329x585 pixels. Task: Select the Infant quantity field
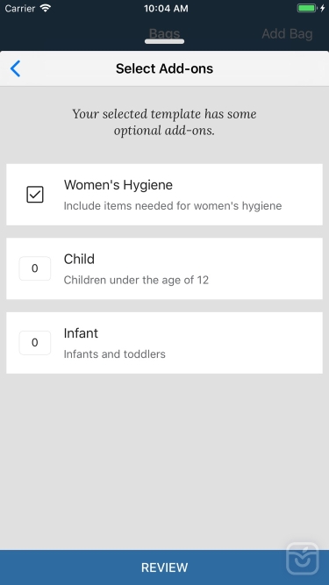pos(35,343)
